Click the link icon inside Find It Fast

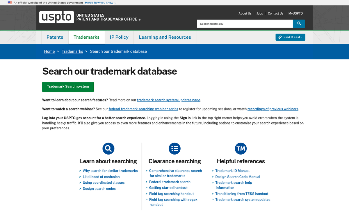pos(280,37)
